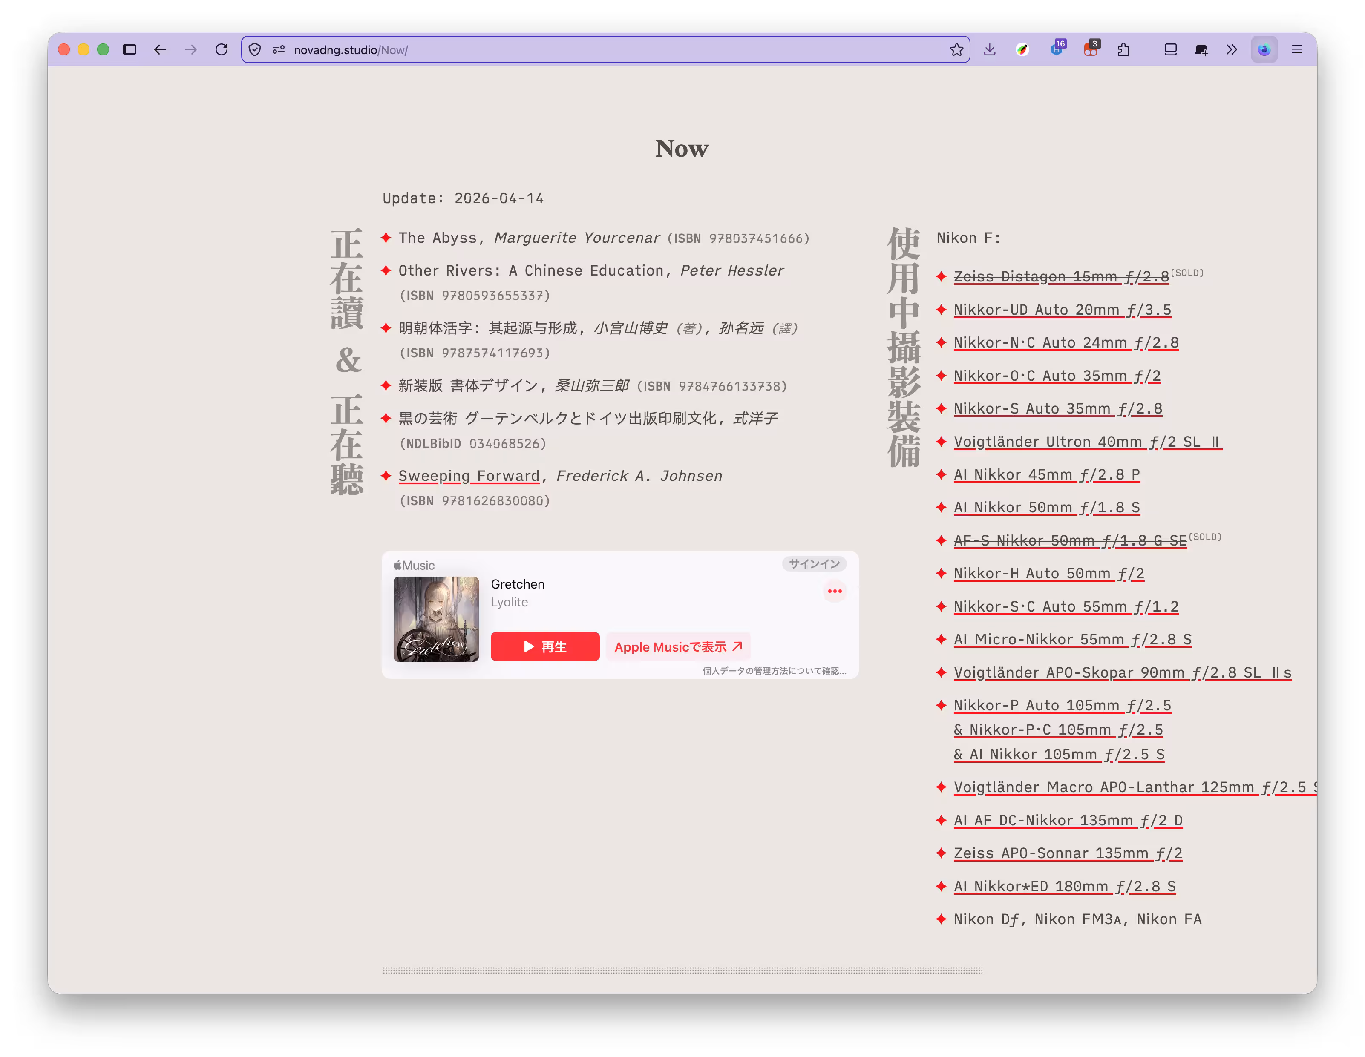Open the downloads panel
Screen dimensions: 1365x1057
[989, 49]
